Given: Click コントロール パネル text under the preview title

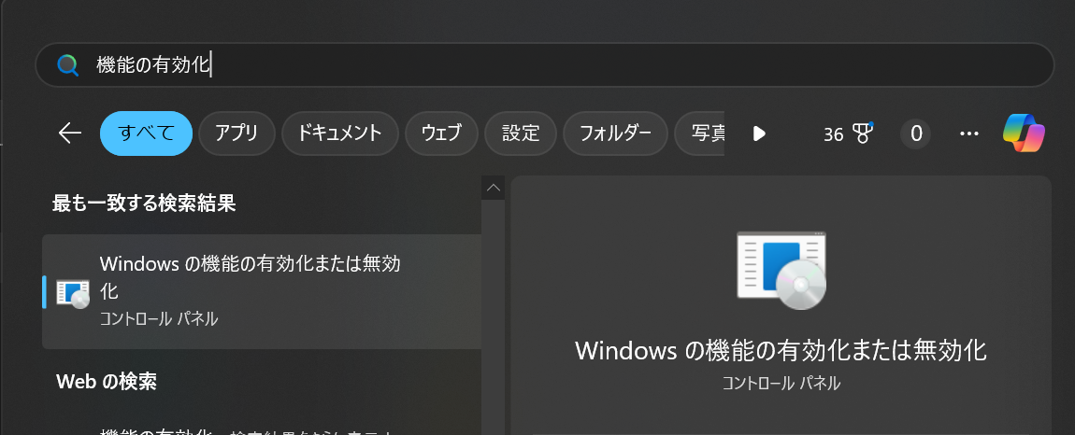Looking at the screenshot, I should 781,383.
